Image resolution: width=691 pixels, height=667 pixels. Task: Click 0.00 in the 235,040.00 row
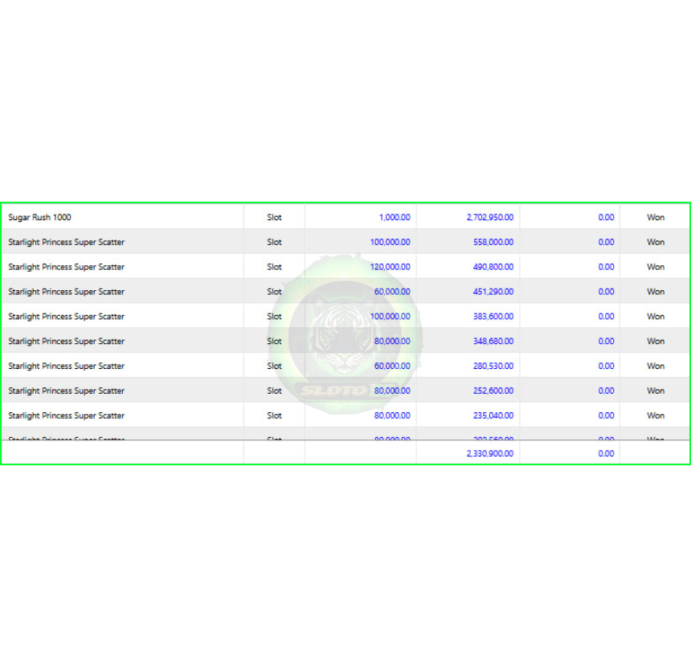click(x=606, y=415)
